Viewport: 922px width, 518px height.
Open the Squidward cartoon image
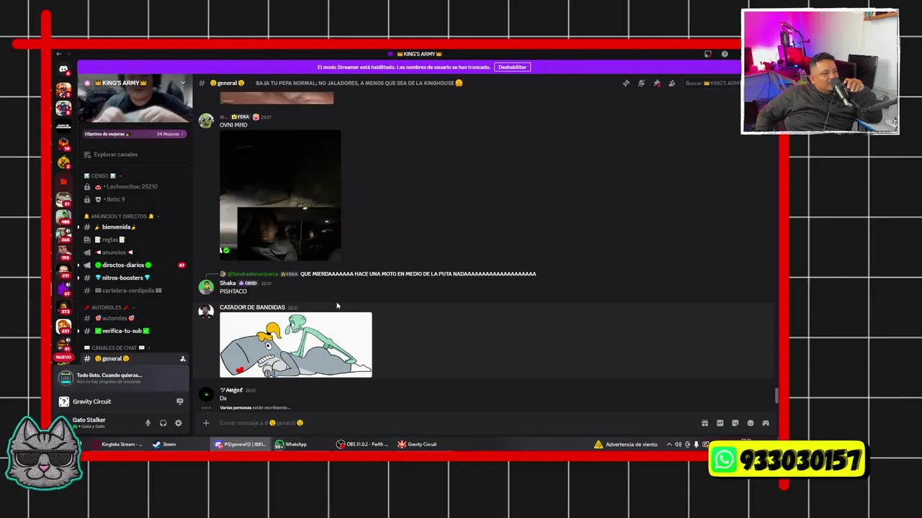(296, 345)
